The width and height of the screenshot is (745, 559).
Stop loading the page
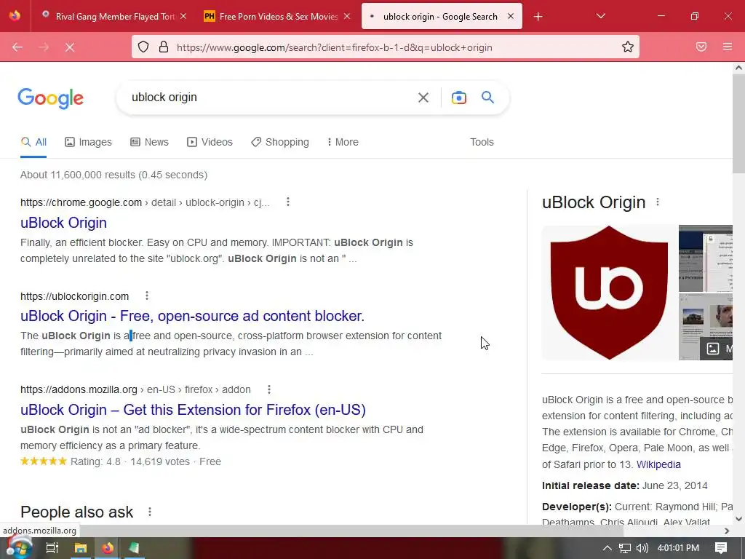tap(70, 47)
